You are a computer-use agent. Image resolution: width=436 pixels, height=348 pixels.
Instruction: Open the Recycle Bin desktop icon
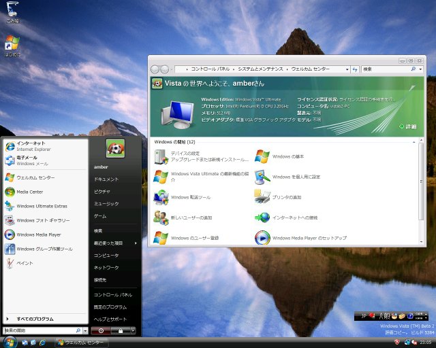[x=12, y=12]
